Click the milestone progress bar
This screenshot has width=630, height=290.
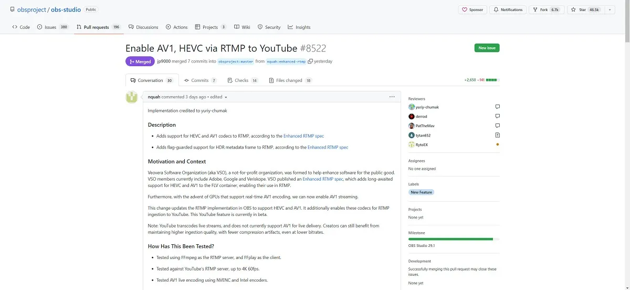(454, 239)
